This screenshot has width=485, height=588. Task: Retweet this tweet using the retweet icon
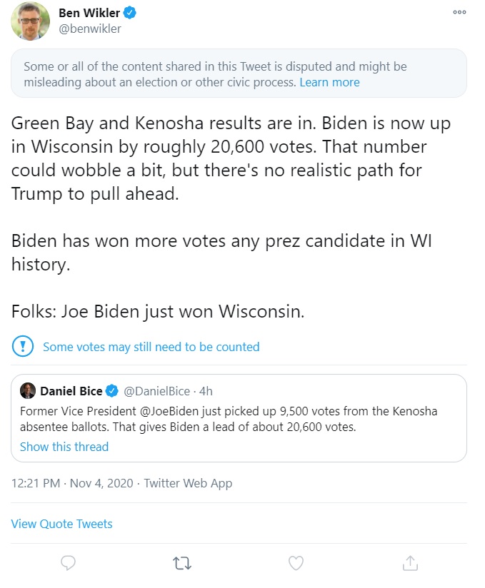(182, 563)
